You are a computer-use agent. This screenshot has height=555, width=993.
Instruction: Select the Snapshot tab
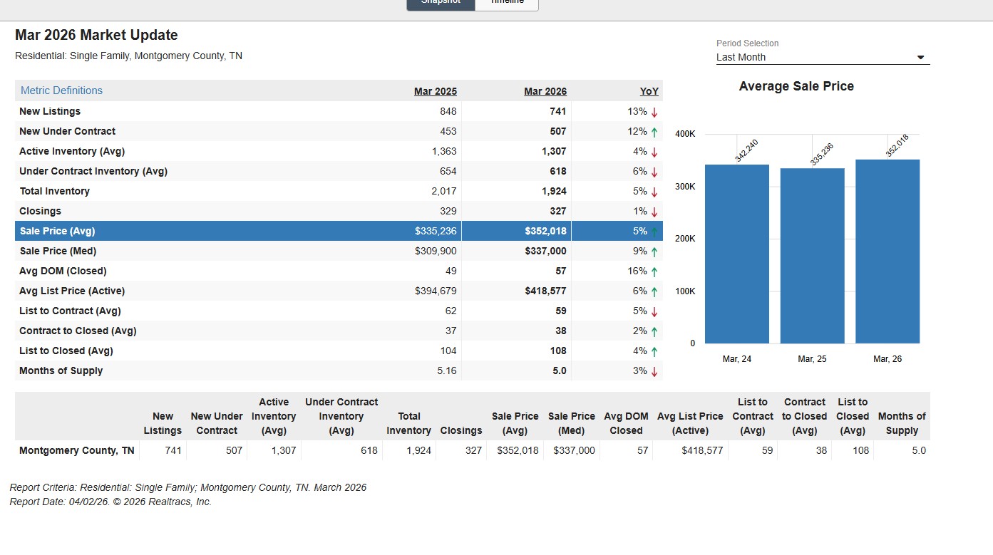click(x=441, y=3)
